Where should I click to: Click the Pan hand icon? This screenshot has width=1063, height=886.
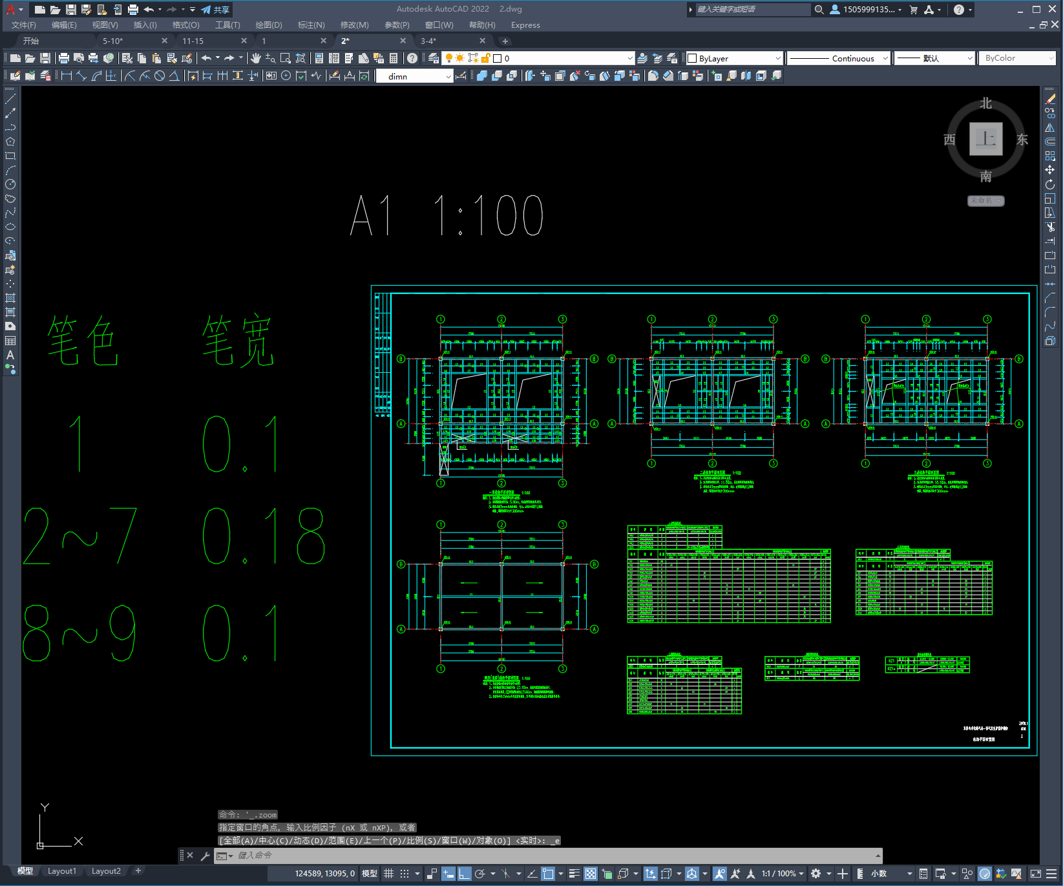256,58
